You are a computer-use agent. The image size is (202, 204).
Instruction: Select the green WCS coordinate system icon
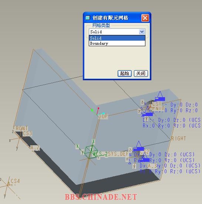91,152
